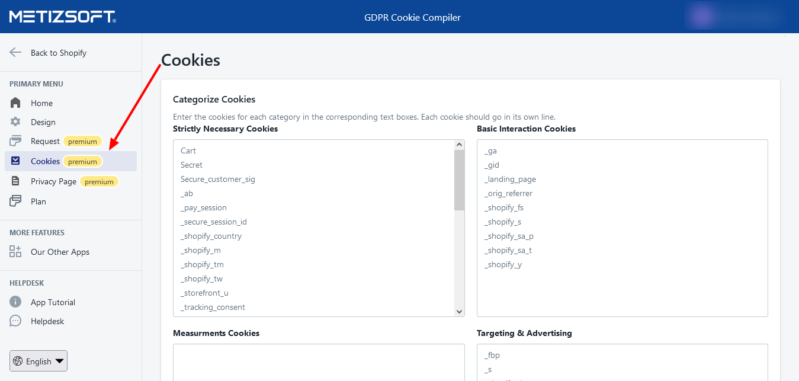Select the Cookies menu item
This screenshot has width=799, height=381.
(46, 161)
